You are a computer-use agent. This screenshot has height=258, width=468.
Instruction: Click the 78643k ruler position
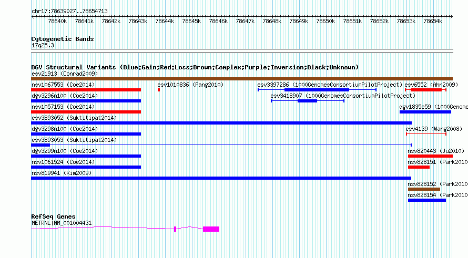coord(138,22)
